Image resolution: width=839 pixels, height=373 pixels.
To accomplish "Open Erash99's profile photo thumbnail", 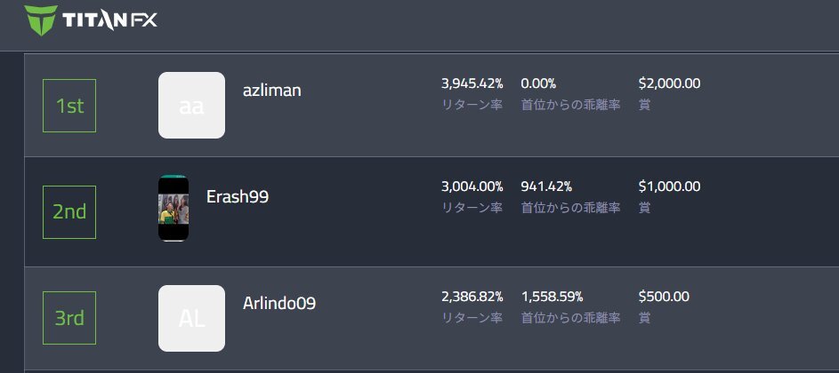I will coord(173,208).
